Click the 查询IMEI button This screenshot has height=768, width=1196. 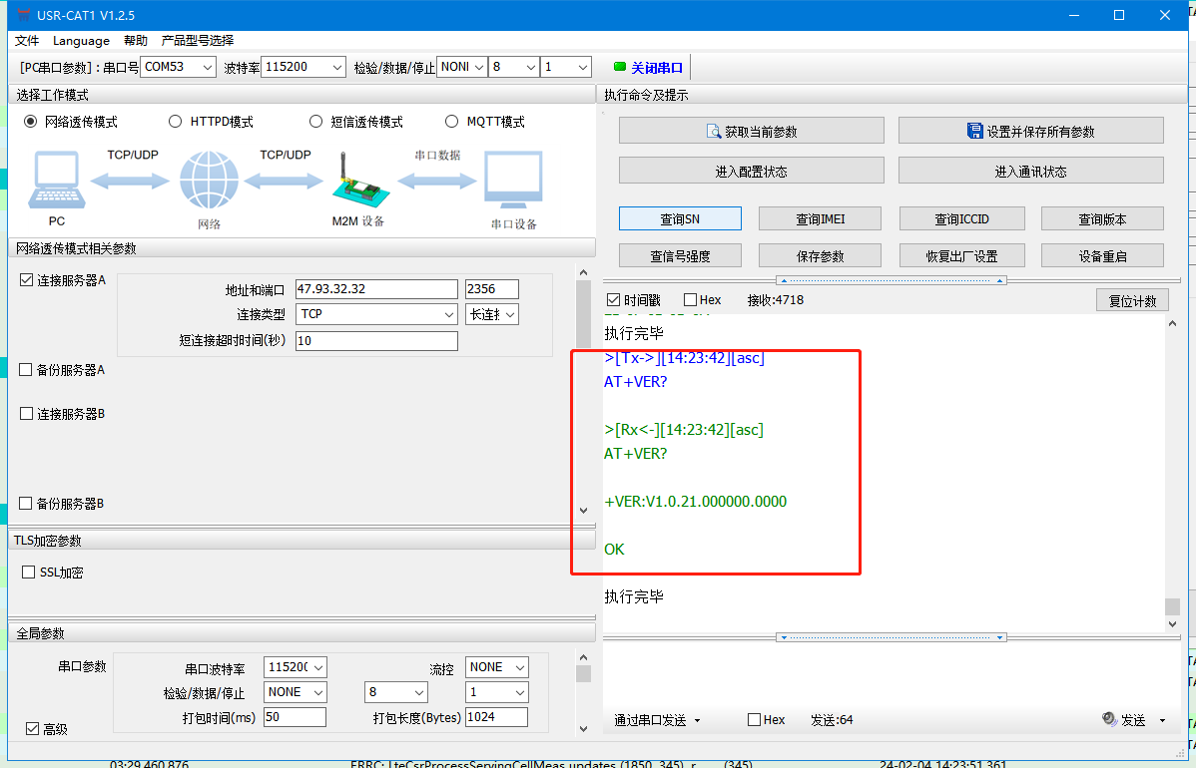[x=821, y=218]
